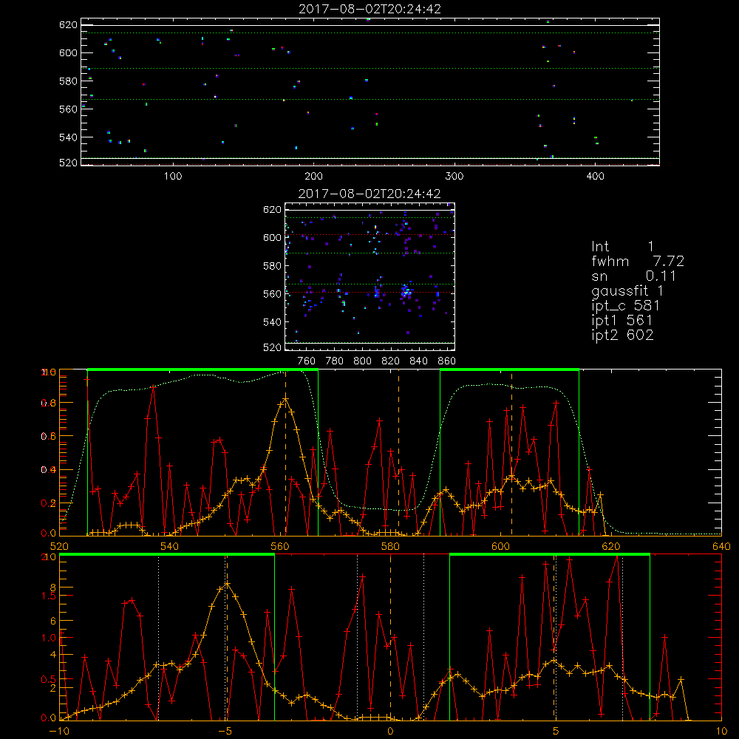Click the bottom plot x-axis label 5

tap(556, 731)
